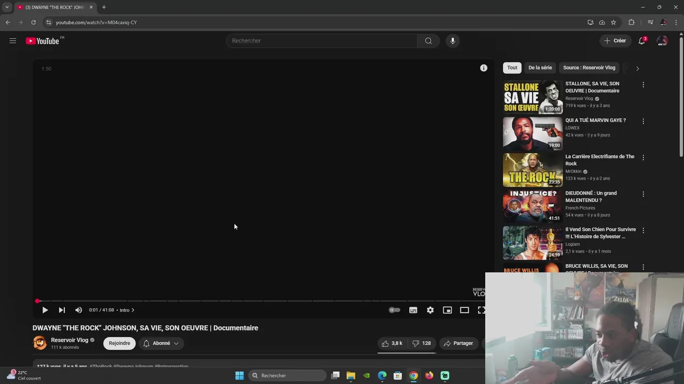Screen dimensions: 684x384
Task: Enter fullscreen mode
Action: coord(481,310)
